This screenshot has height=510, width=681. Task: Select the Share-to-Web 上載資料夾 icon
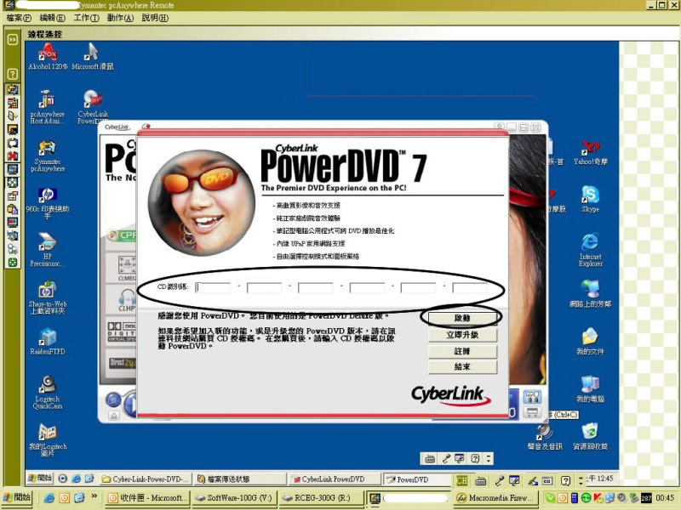click(x=48, y=297)
